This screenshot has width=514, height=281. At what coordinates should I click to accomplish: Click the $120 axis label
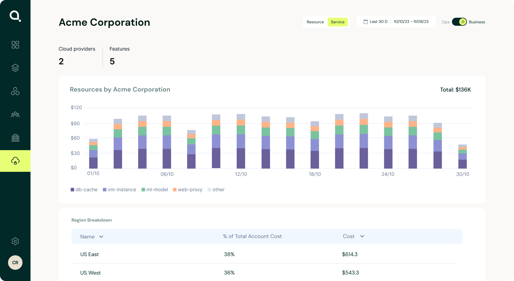click(x=76, y=108)
